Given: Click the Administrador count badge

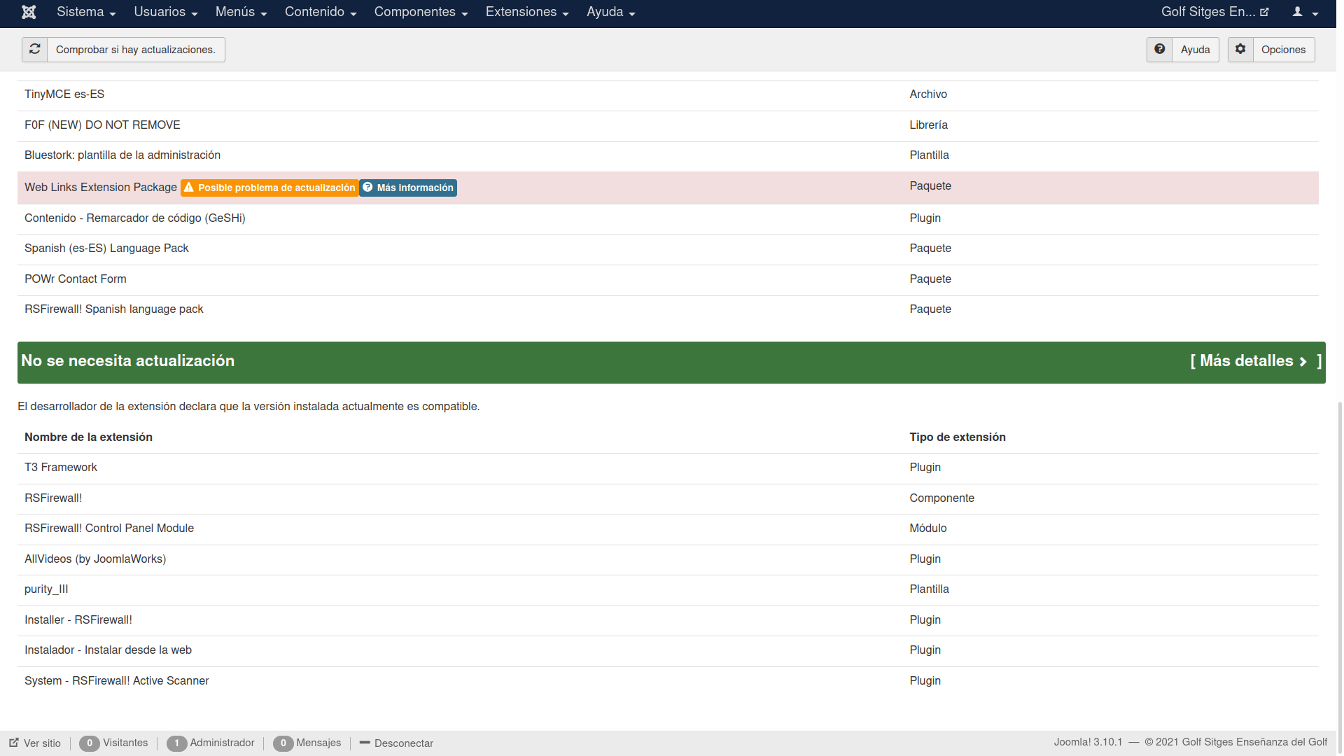Looking at the screenshot, I should point(177,743).
